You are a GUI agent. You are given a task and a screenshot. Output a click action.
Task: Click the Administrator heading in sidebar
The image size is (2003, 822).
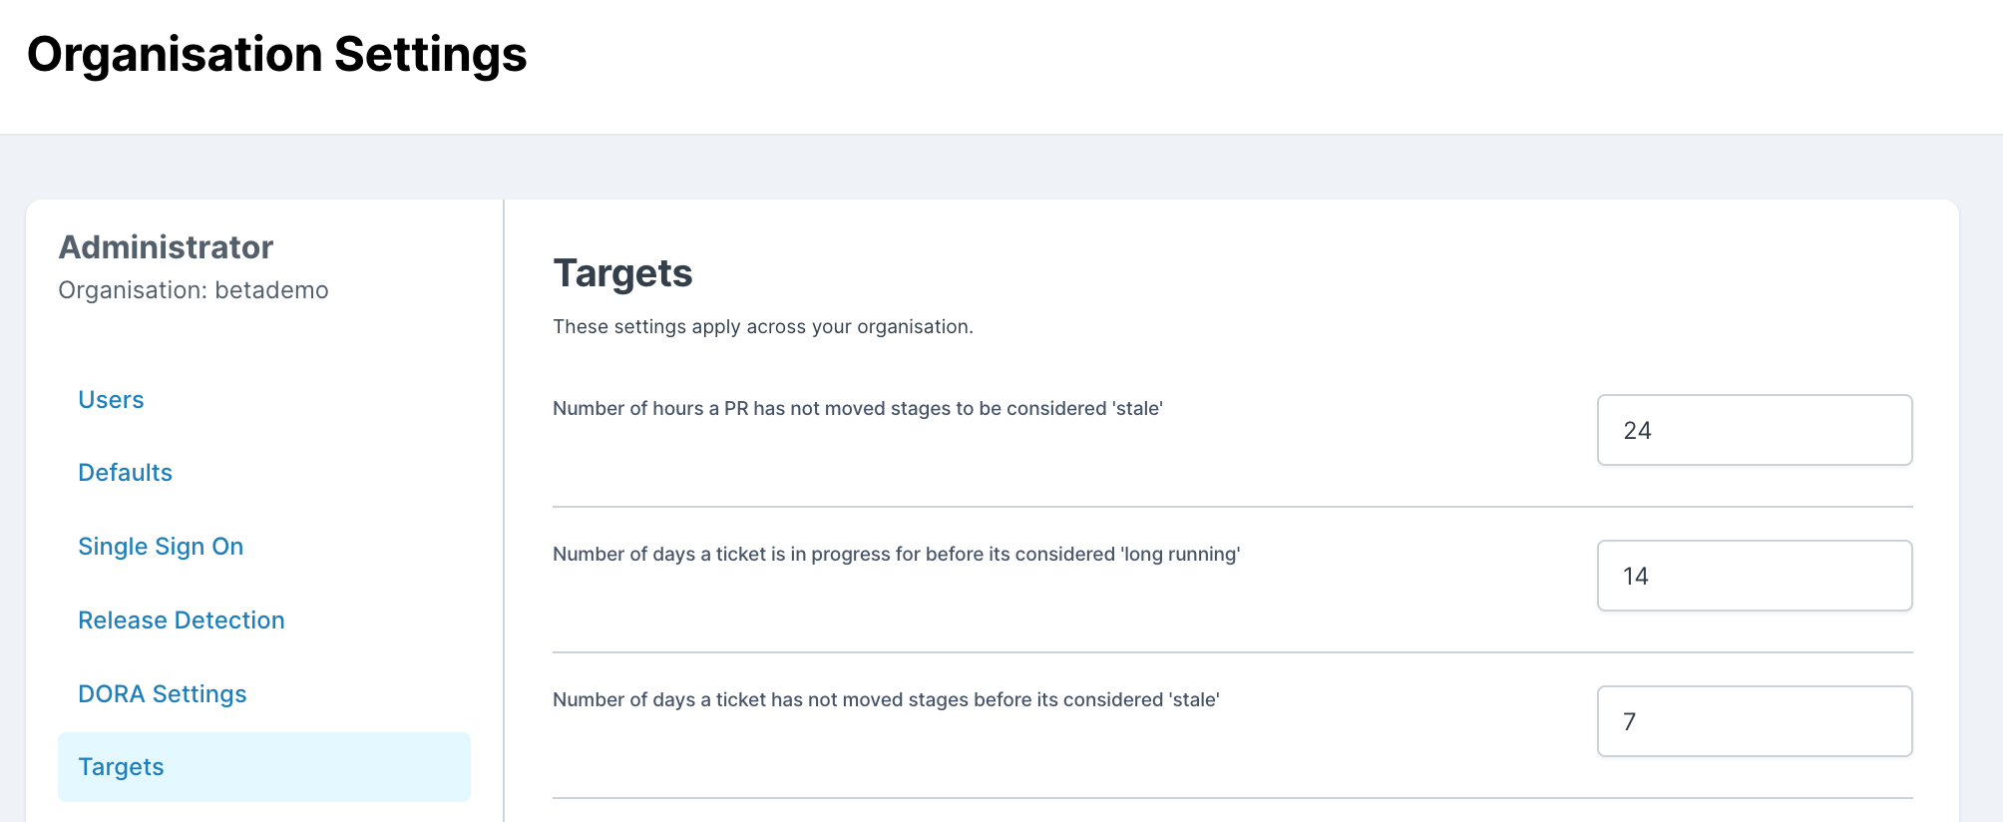coord(166,247)
